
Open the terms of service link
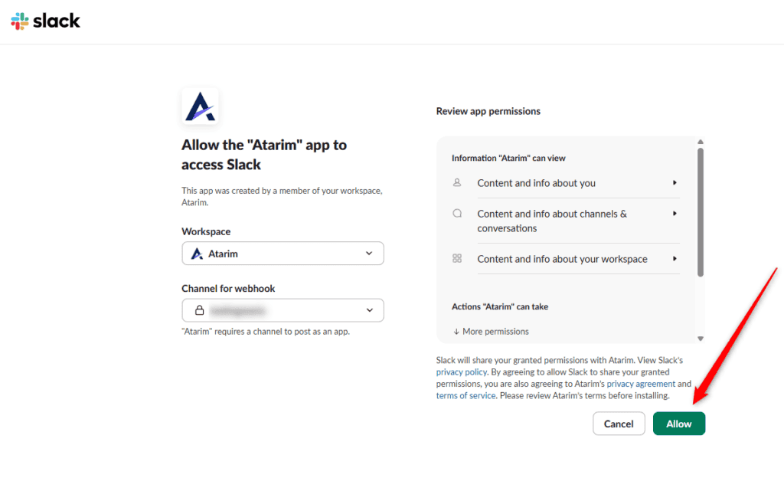point(465,395)
